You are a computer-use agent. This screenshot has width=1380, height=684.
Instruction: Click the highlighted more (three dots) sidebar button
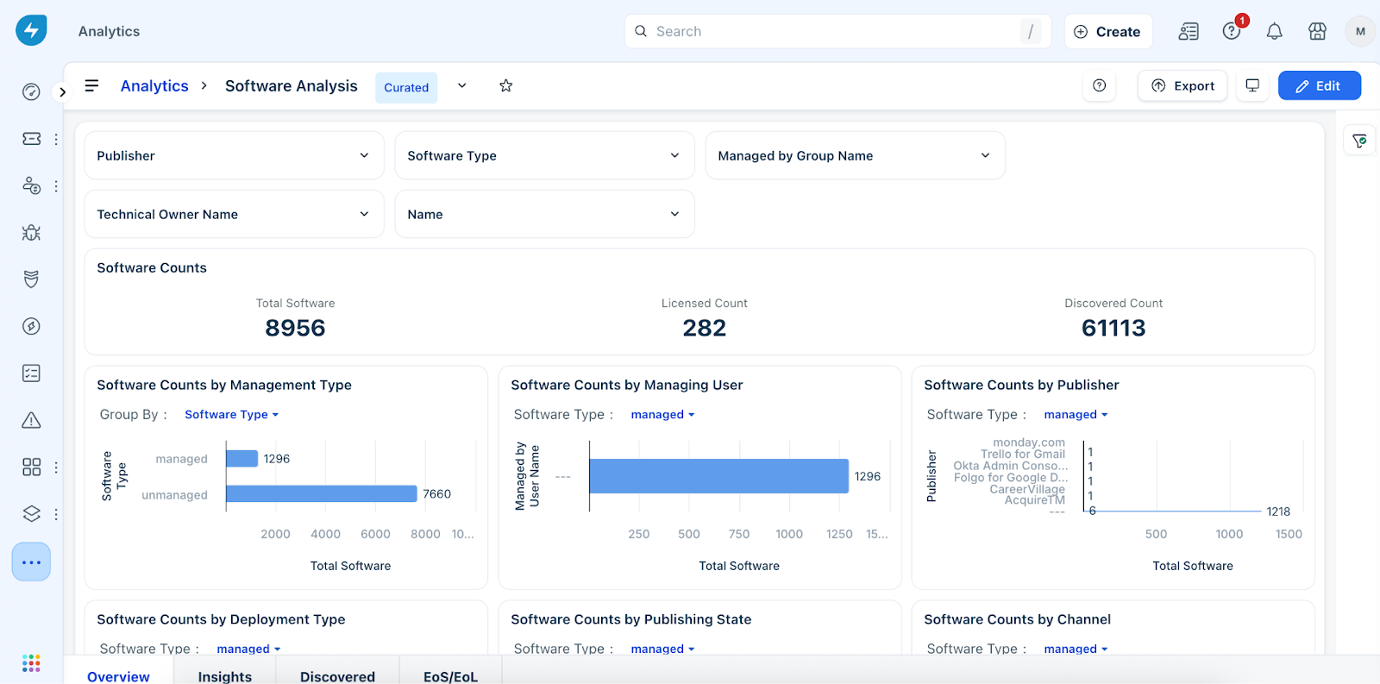[x=31, y=562]
